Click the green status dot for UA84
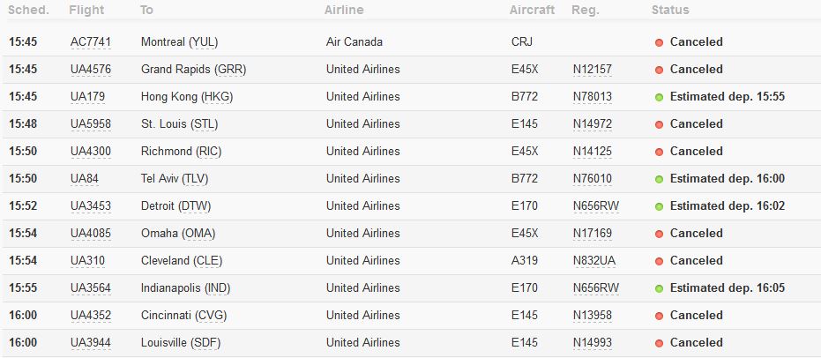 (659, 179)
